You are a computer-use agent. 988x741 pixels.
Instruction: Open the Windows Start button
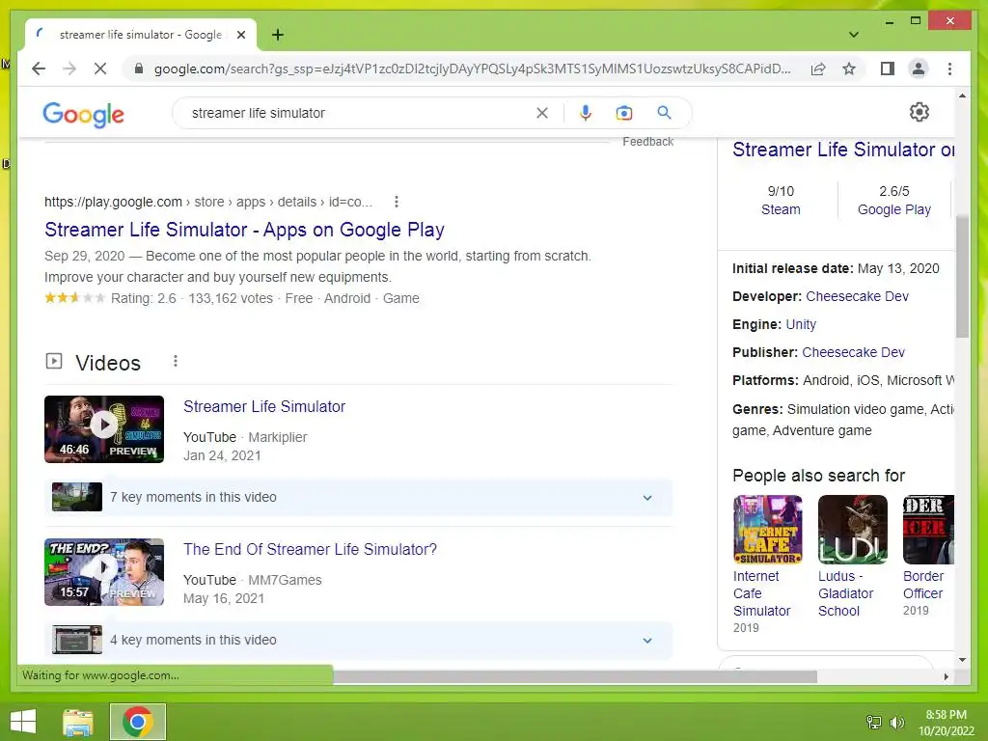tap(23, 722)
